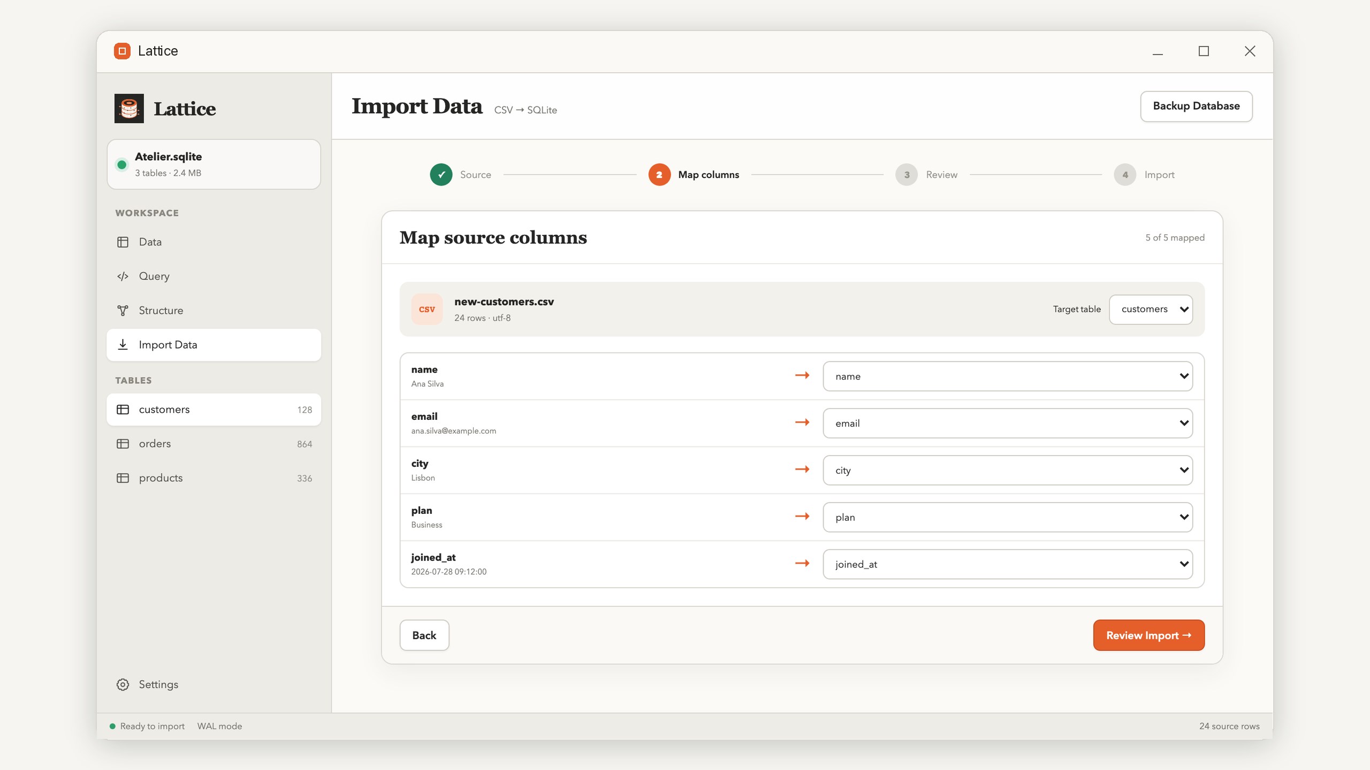Open the city column mapping dropdown
This screenshot has height=770, width=1370.
(x=1008, y=470)
